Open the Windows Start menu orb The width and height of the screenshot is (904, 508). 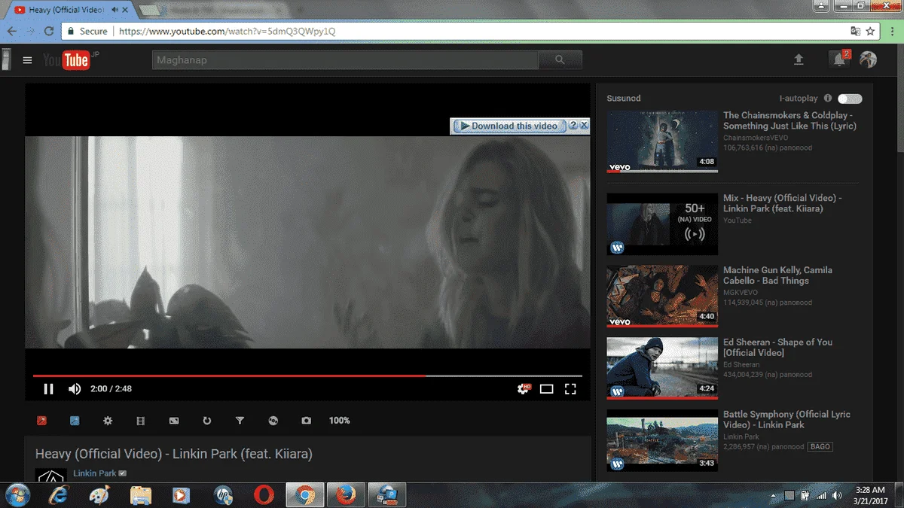click(x=17, y=495)
